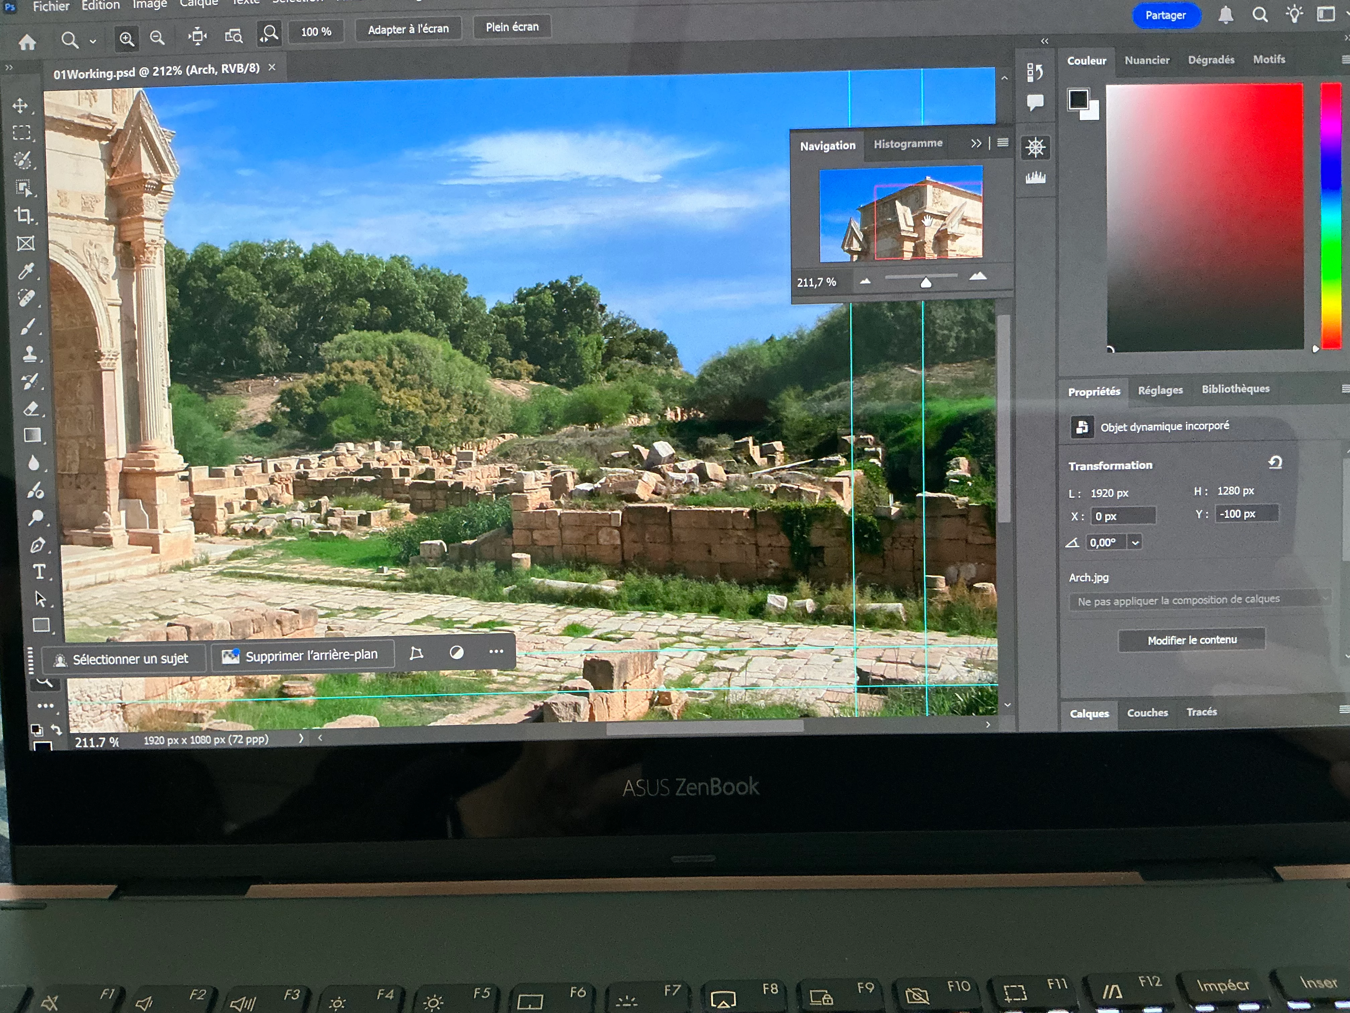Select the Brush tool
This screenshot has width=1350, height=1013.
point(27,327)
